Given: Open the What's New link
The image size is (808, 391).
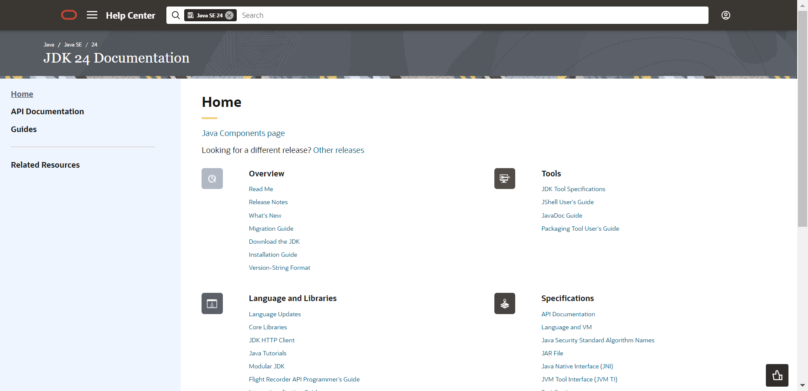Looking at the screenshot, I should (265, 215).
